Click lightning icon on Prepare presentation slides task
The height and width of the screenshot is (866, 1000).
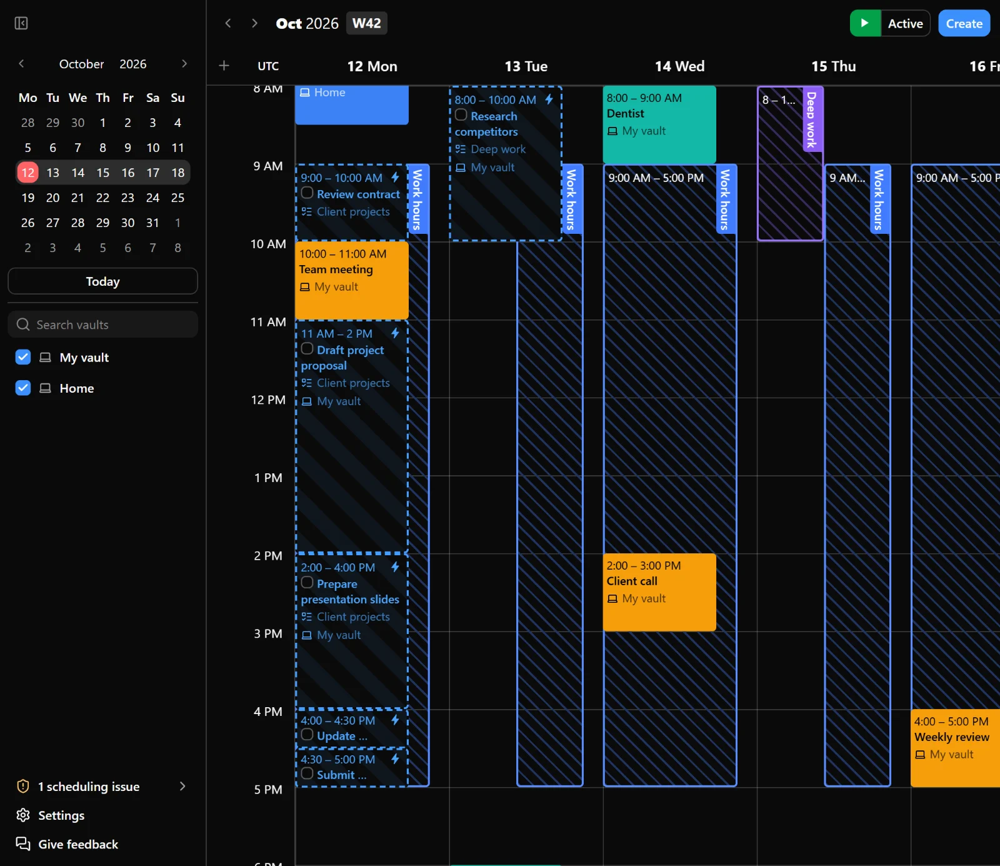tap(395, 567)
